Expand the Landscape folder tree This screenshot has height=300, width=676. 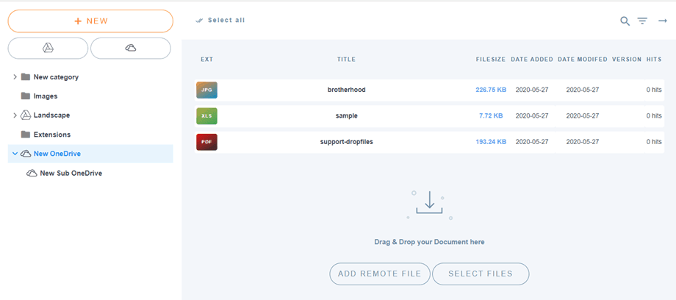(15, 115)
